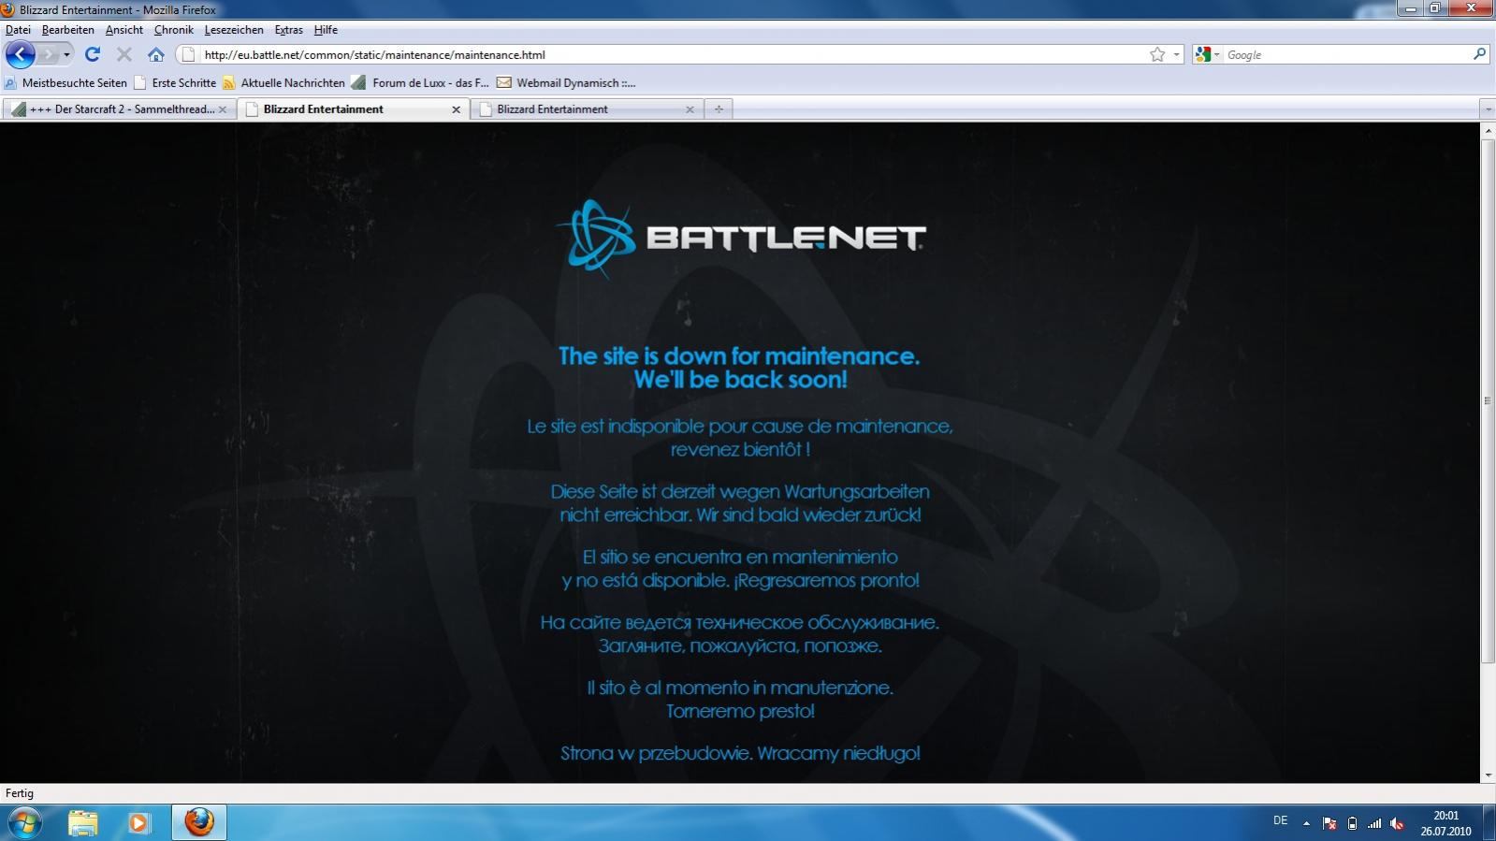Open the Google search engine selector

(x=1207, y=54)
